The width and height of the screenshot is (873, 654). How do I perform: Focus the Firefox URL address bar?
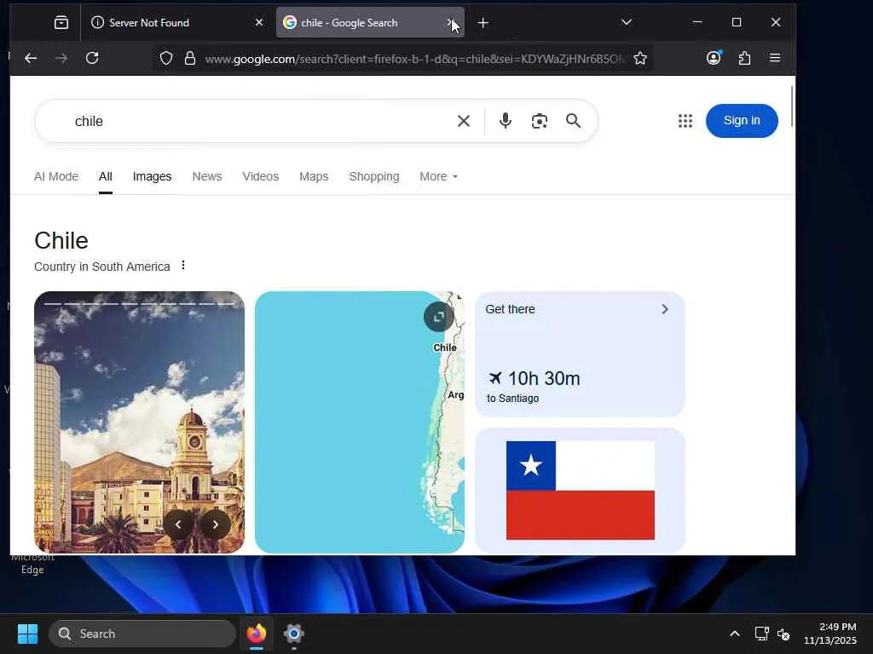coord(415,59)
